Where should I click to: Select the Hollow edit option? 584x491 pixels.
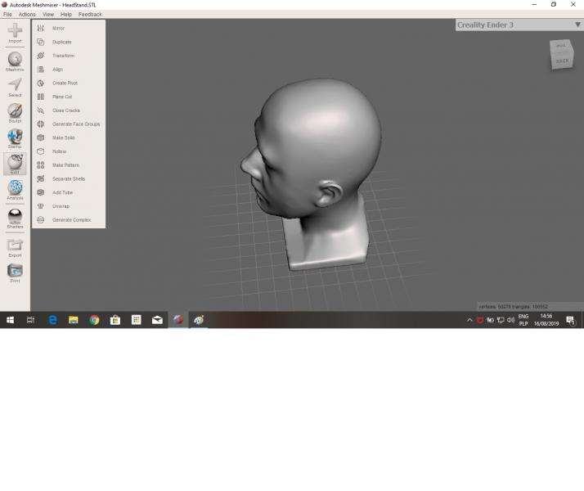click(x=59, y=151)
